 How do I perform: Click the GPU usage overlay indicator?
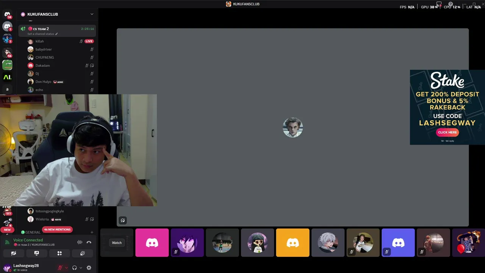pyautogui.click(x=430, y=7)
